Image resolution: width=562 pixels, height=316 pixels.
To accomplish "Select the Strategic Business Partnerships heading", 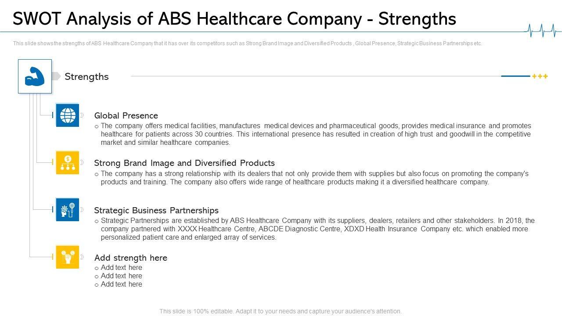I will coord(156,210).
